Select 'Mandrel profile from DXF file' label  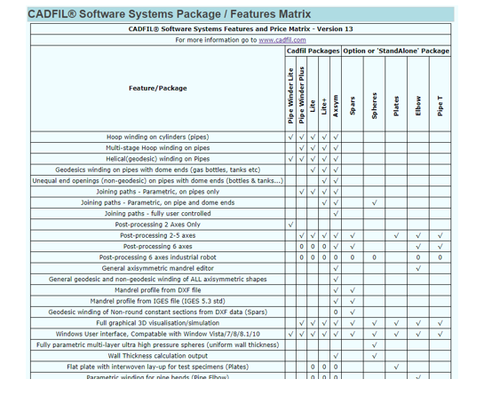tap(158, 290)
